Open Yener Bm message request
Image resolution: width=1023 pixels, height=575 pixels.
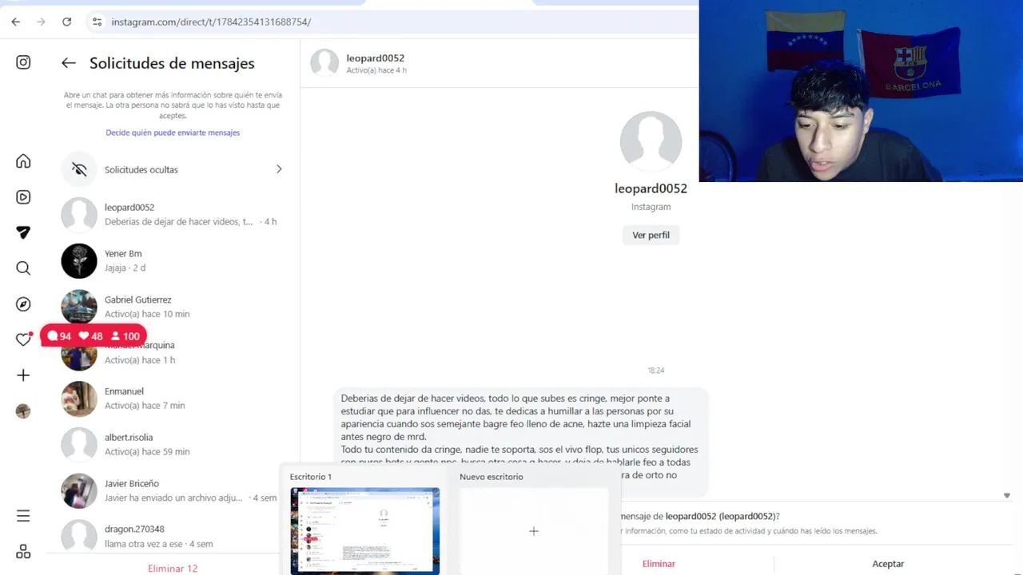(x=173, y=260)
